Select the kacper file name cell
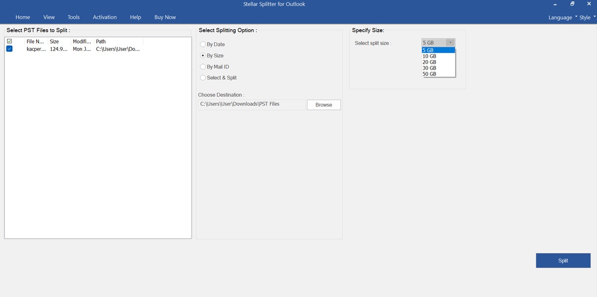Viewport: 597px width, 297px height. pos(36,49)
